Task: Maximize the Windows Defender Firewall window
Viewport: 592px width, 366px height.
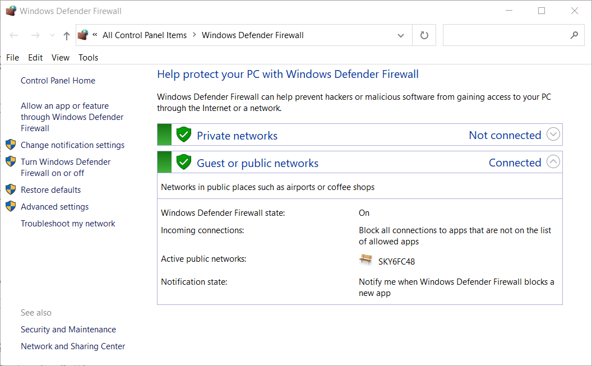Action: 542,11
